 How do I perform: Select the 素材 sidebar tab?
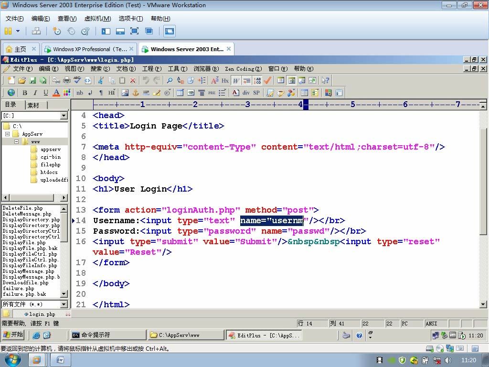tap(33, 105)
